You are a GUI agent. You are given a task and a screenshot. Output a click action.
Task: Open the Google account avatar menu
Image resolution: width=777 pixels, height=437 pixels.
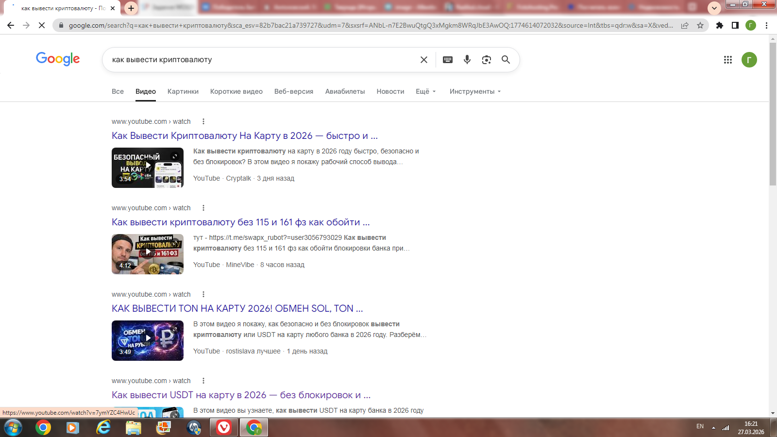pyautogui.click(x=749, y=60)
